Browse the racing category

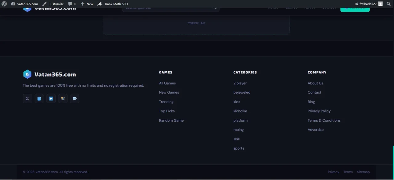coord(239,130)
